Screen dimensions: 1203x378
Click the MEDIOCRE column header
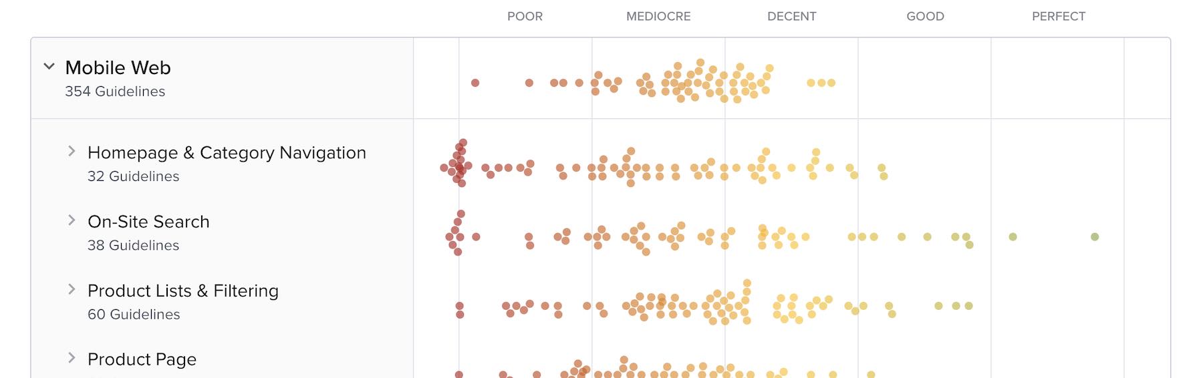click(658, 17)
